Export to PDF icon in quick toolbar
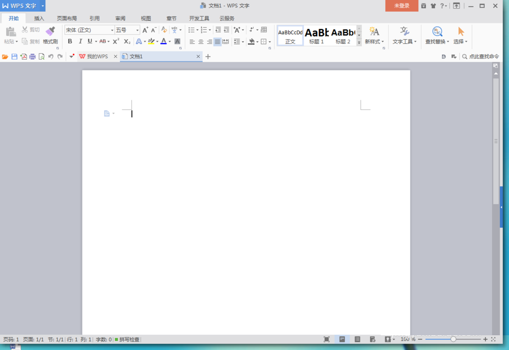Viewport: 509px width, 350px height. pos(23,56)
